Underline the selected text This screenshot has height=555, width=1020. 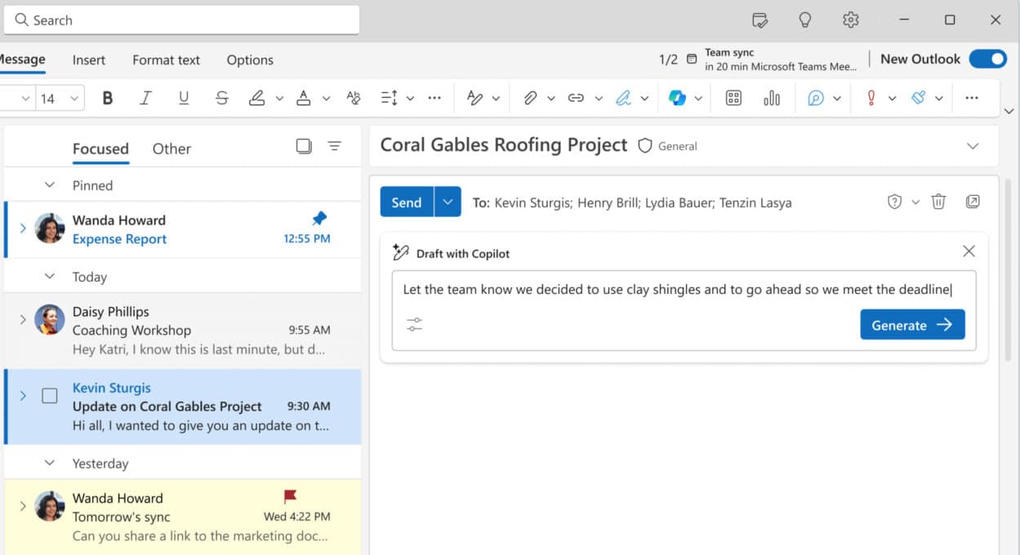(184, 98)
